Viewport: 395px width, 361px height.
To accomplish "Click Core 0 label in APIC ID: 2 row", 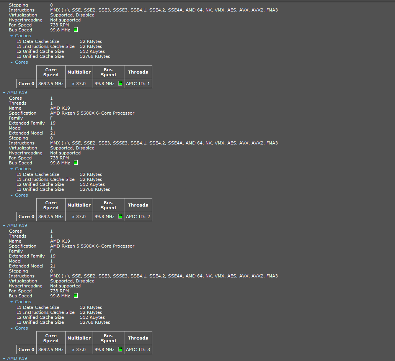I will pos(26,217).
